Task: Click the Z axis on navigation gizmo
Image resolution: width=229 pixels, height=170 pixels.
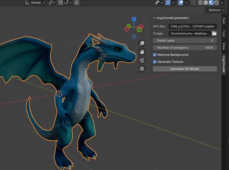Action: (134, 19)
